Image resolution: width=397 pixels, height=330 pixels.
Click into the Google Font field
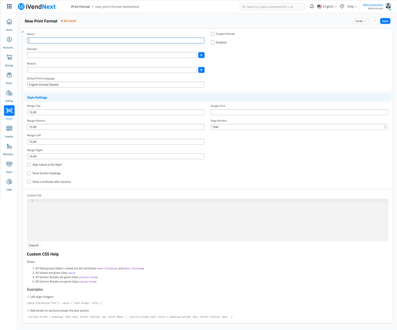click(x=299, y=112)
